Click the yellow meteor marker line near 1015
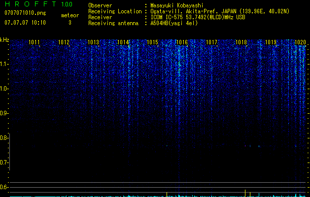Screen dimensions: 310x197 point(167,194)
